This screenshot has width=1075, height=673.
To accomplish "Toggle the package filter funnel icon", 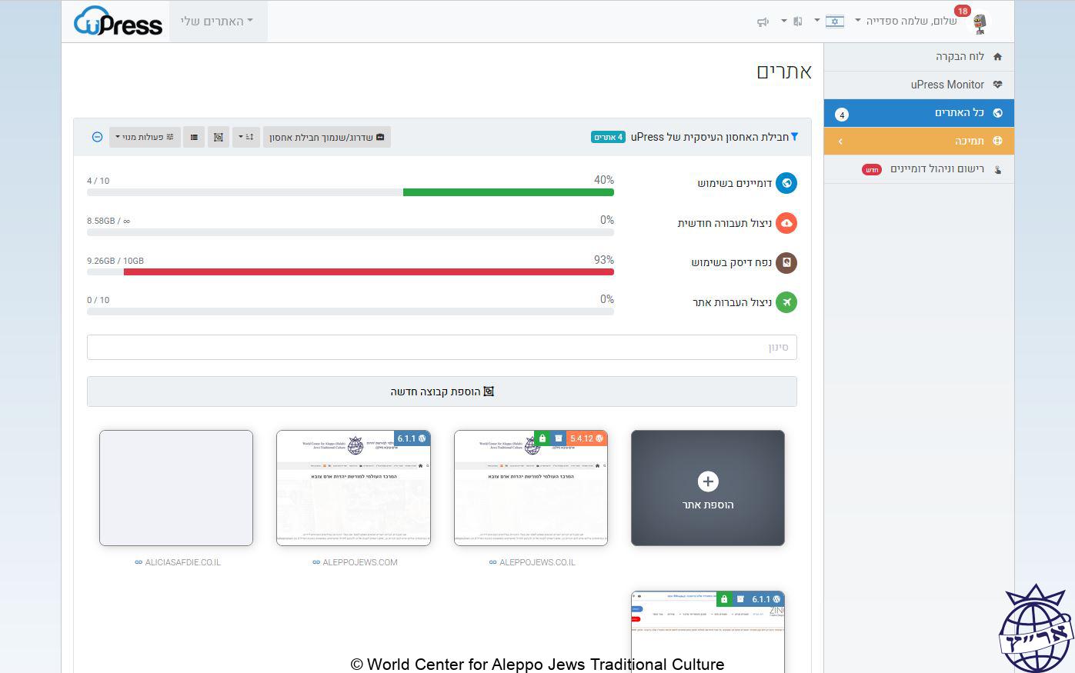I will tap(794, 137).
